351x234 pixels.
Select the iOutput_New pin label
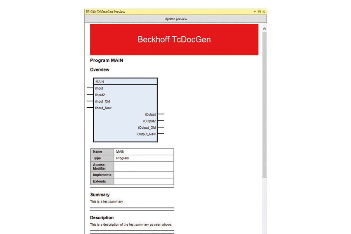(x=146, y=134)
